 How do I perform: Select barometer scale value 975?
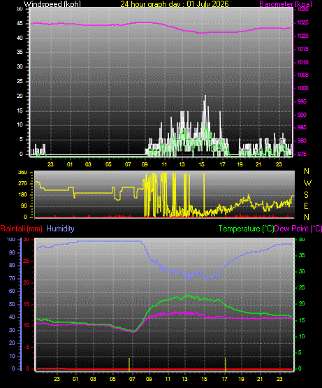[302, 154]
